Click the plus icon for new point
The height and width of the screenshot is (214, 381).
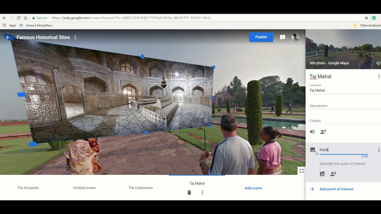pos(313,189)
